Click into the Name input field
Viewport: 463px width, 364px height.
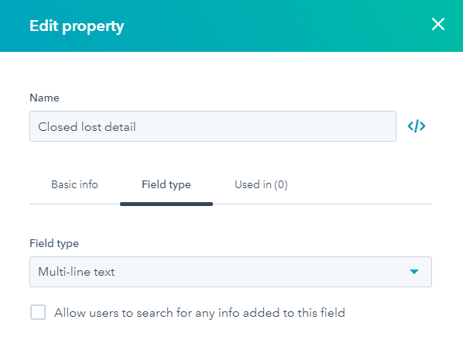tap(213, 126)
